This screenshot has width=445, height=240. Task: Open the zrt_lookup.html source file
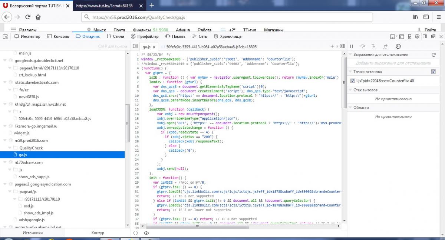[32, 75]
